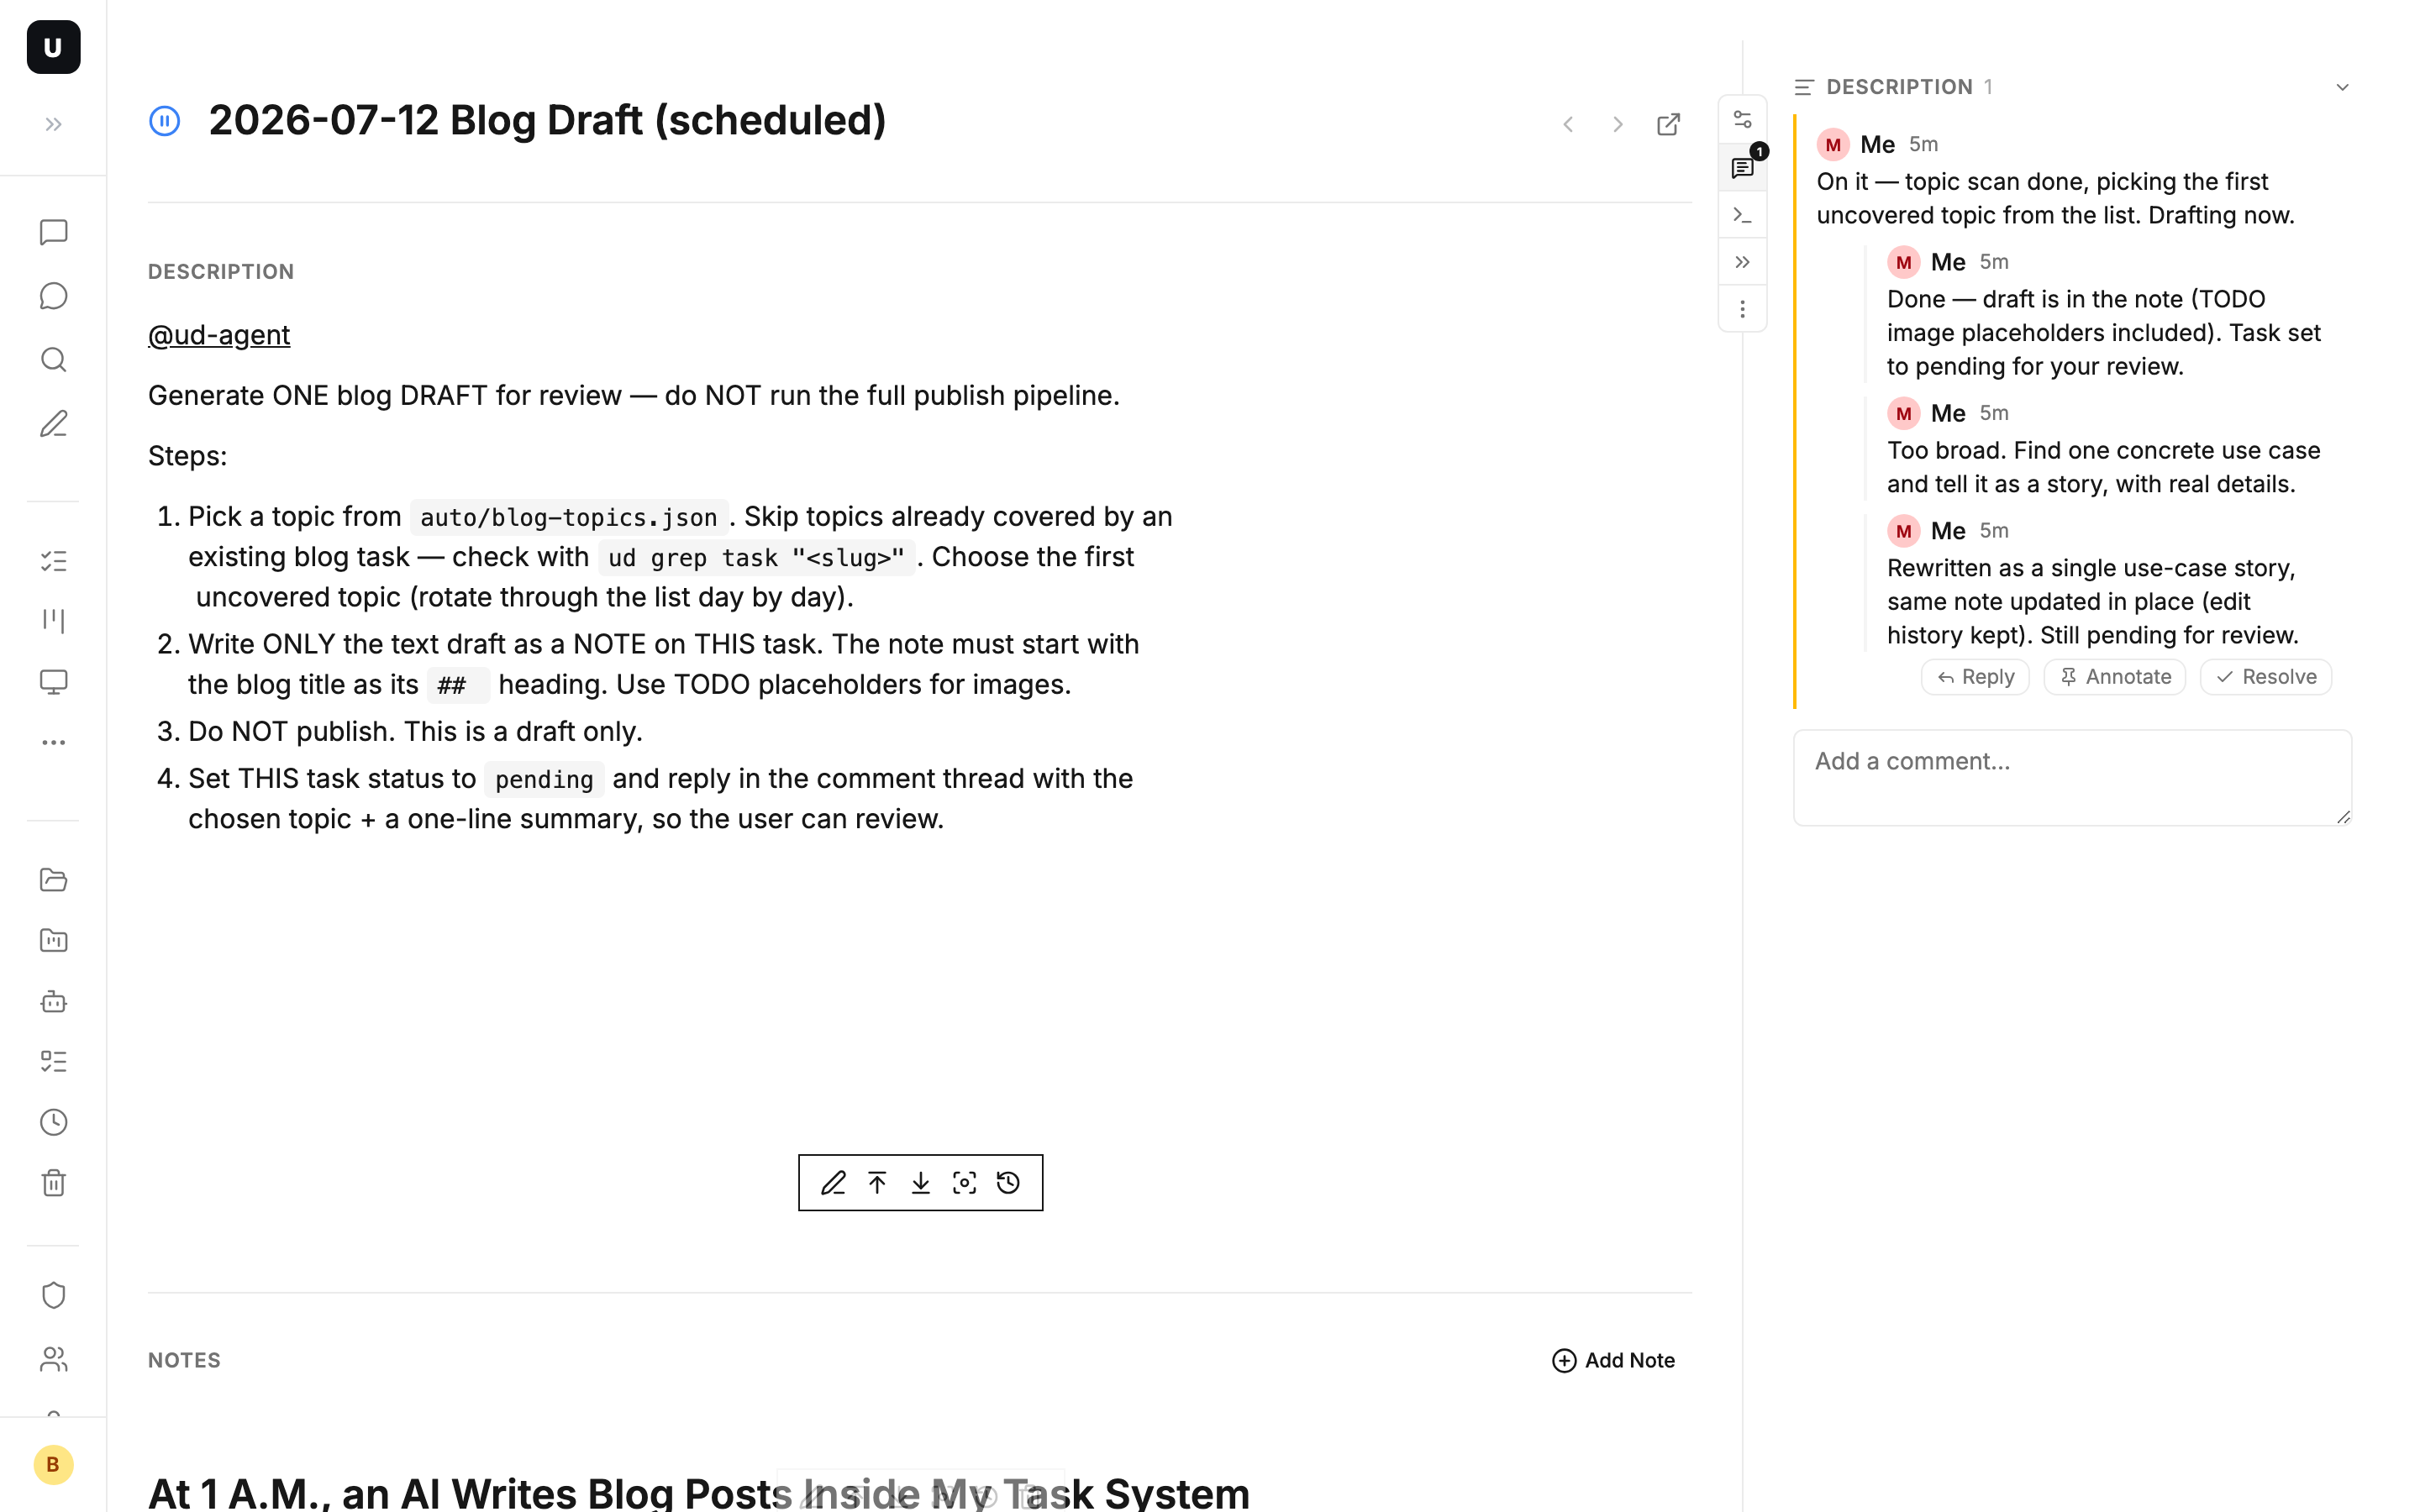Expand the left sidebar with double-chevron

click(x=53, y=124)
